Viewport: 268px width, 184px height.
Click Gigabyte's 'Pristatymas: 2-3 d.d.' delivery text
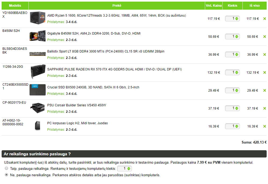pos(62,40)
